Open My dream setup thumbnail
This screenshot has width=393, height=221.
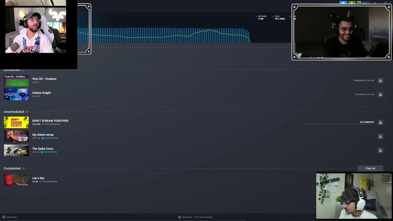coord(16,136)
